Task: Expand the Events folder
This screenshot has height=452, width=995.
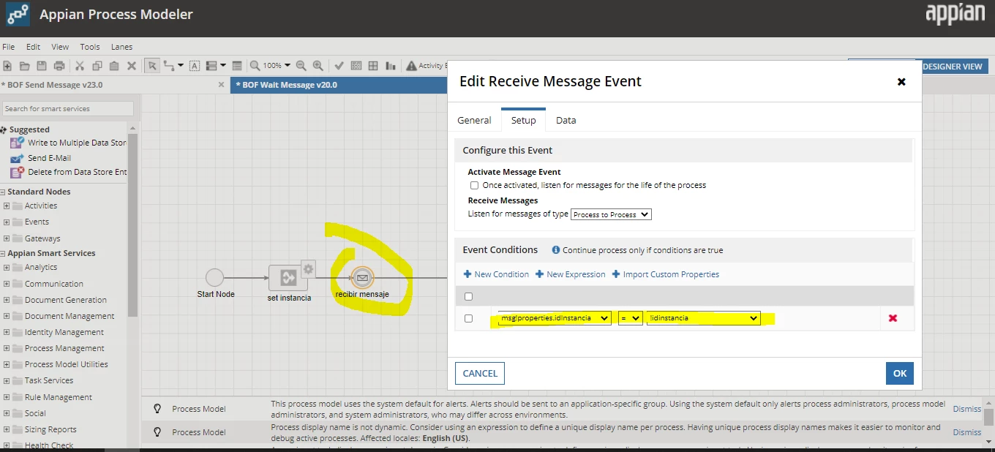Action: (7, 222)
